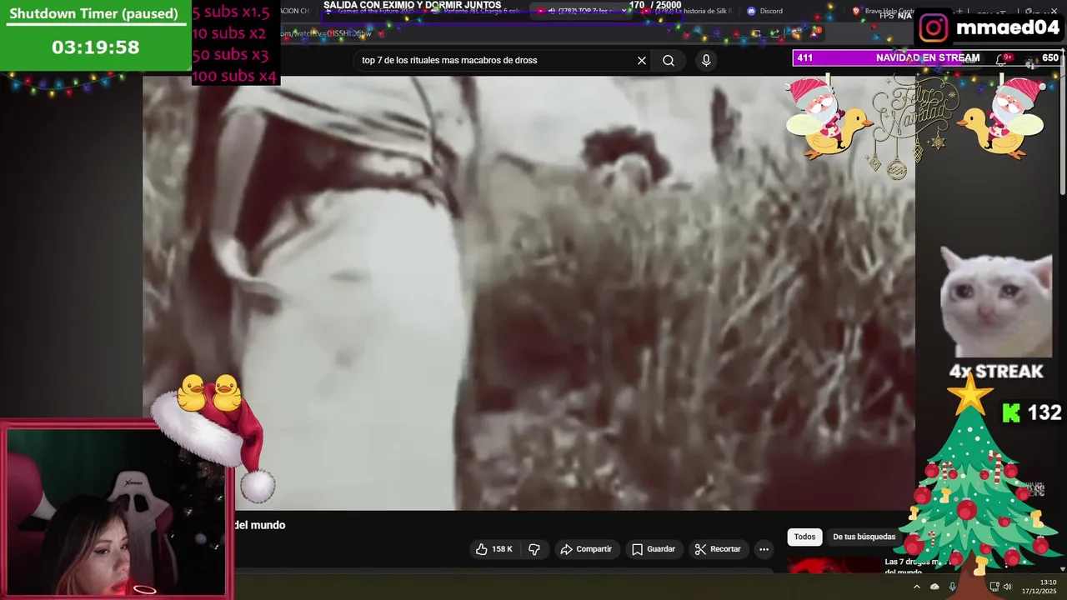1067x600 pixels.
Task: Open the volume speaker tray icon
Action: (1007, 587)
